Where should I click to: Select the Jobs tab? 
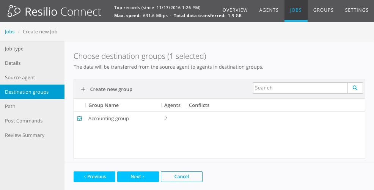(295, 10)
